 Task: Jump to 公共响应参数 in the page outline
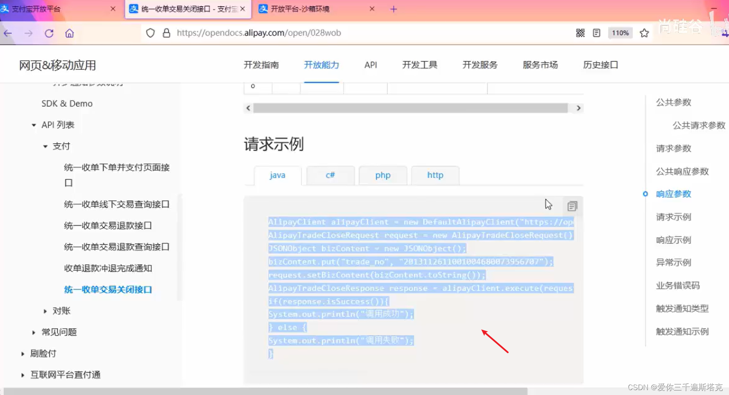682,171
